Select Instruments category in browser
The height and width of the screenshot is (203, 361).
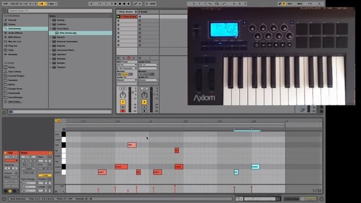tap(15, 29)
